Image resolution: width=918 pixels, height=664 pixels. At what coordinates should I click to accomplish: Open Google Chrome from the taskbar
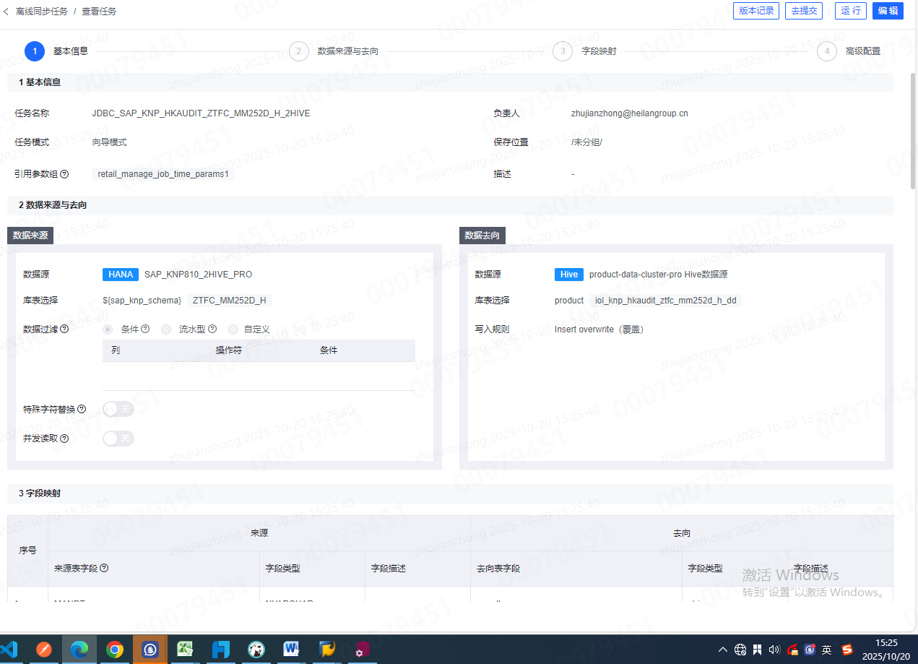(x=114, y=650)
